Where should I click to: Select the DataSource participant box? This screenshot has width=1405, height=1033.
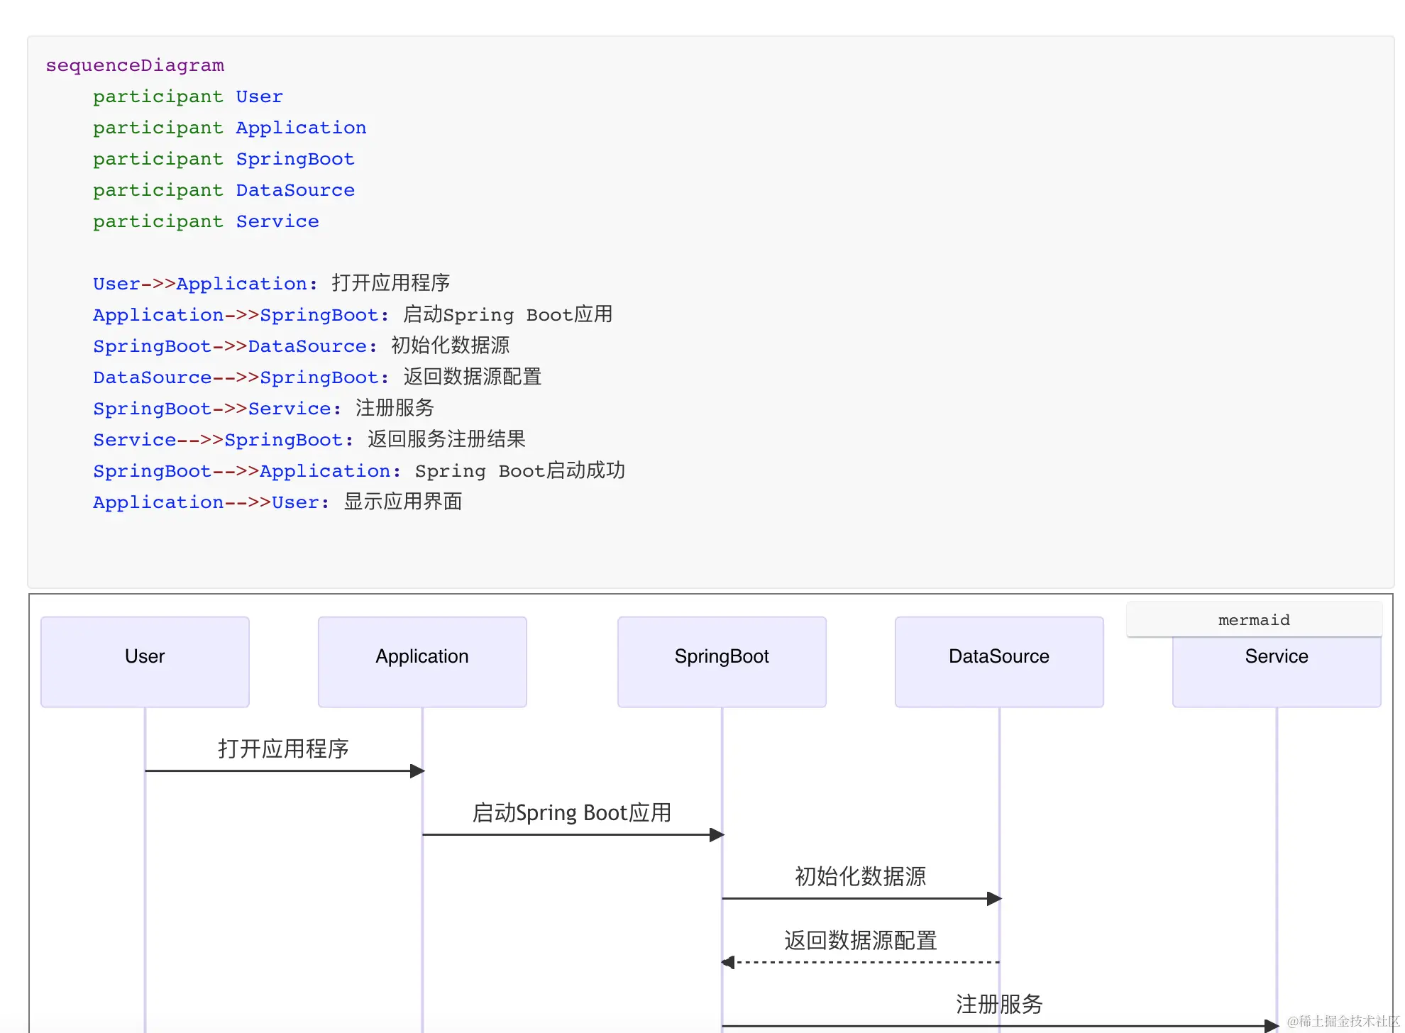pos(999,662)
